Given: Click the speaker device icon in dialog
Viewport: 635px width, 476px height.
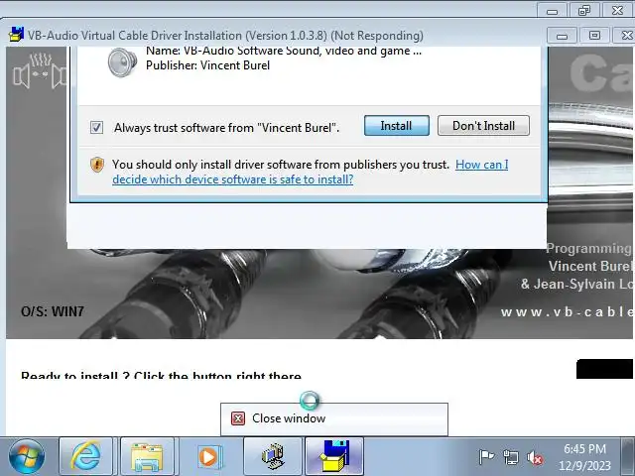Looking at the screenshot, I should click(122, 61).
